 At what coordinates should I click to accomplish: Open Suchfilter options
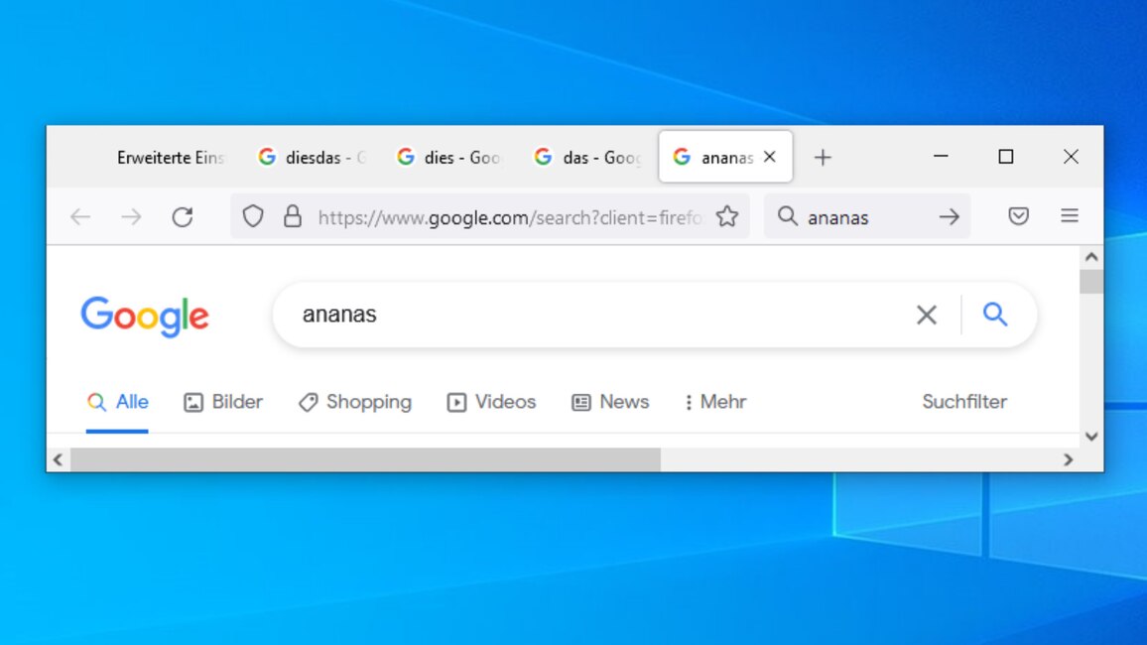point(963,402)
